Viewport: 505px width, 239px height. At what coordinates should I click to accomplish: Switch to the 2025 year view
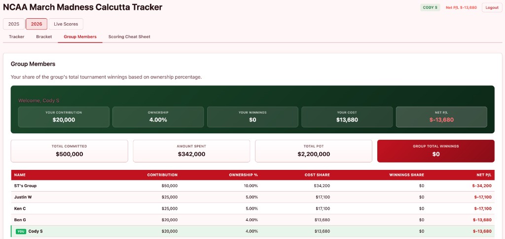click(13, 24)
